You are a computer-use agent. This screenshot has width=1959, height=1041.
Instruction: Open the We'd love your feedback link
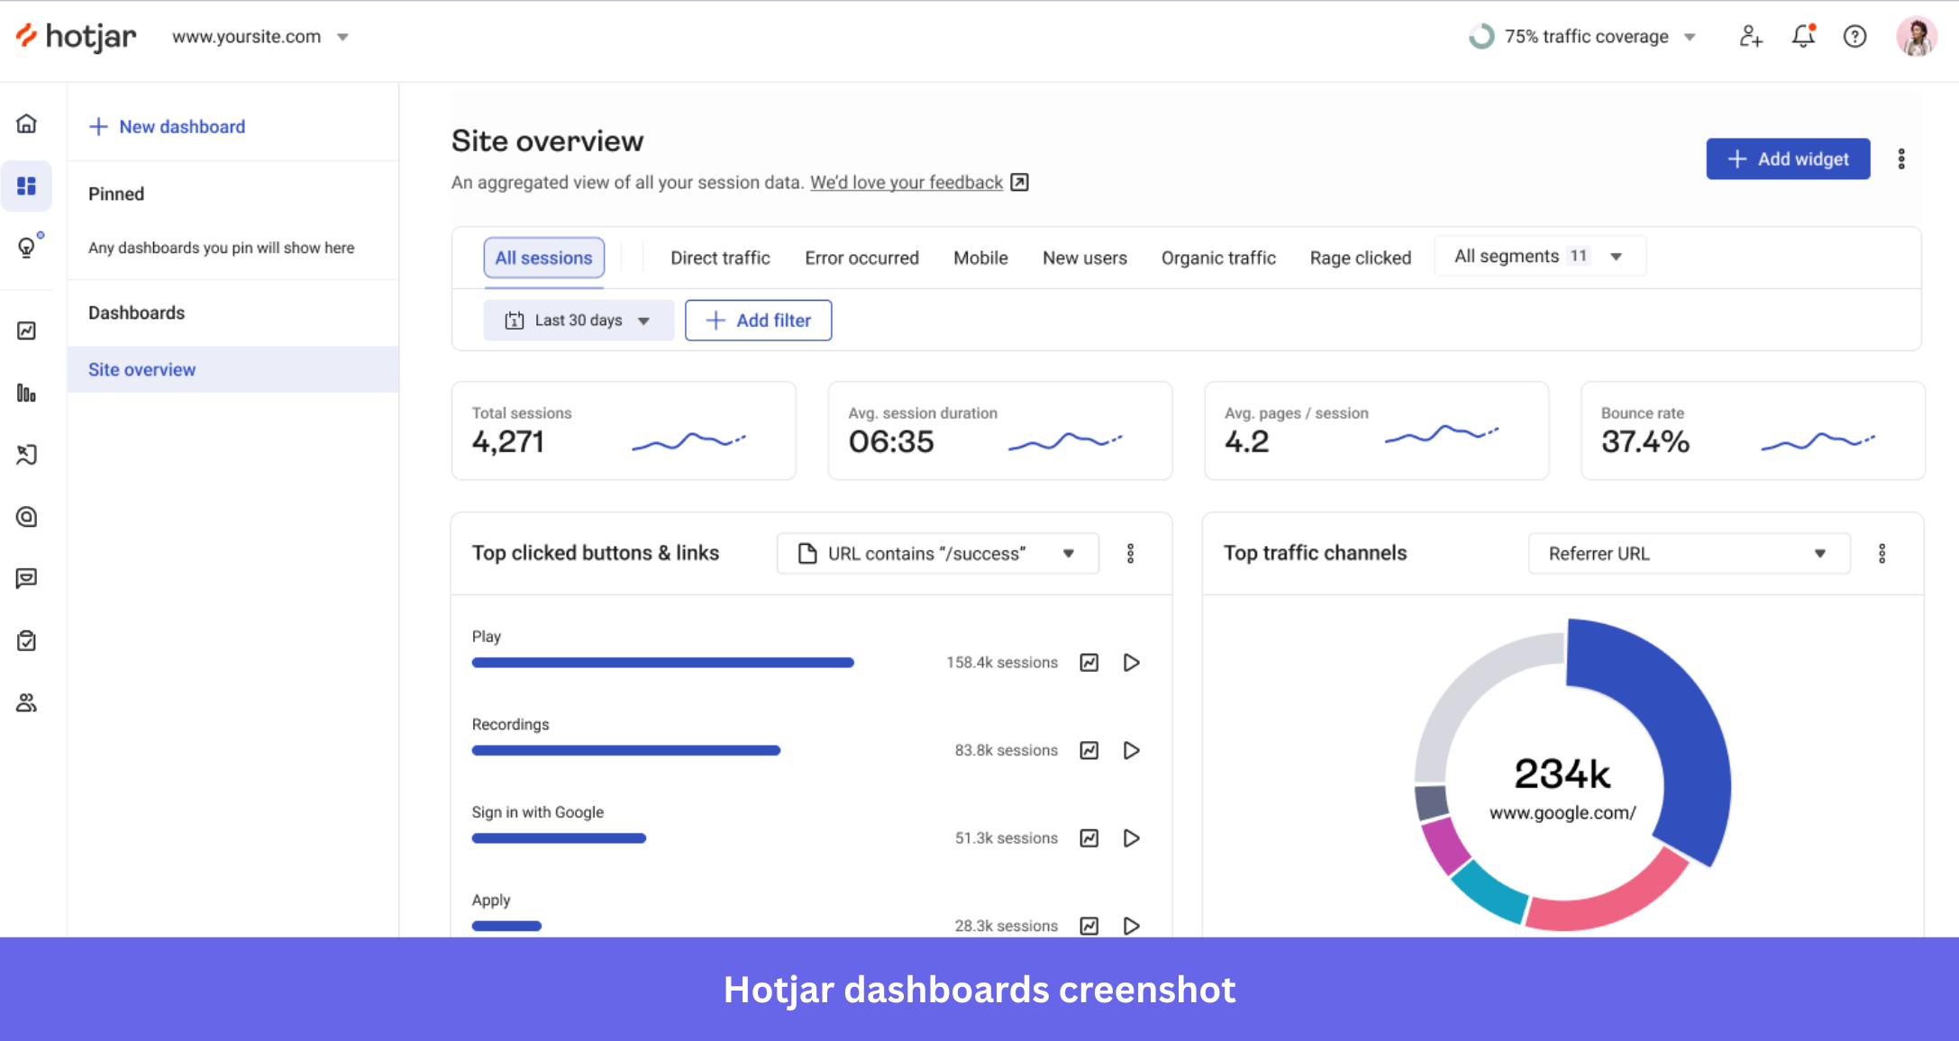pyautogui.click(x=906, y=182)
